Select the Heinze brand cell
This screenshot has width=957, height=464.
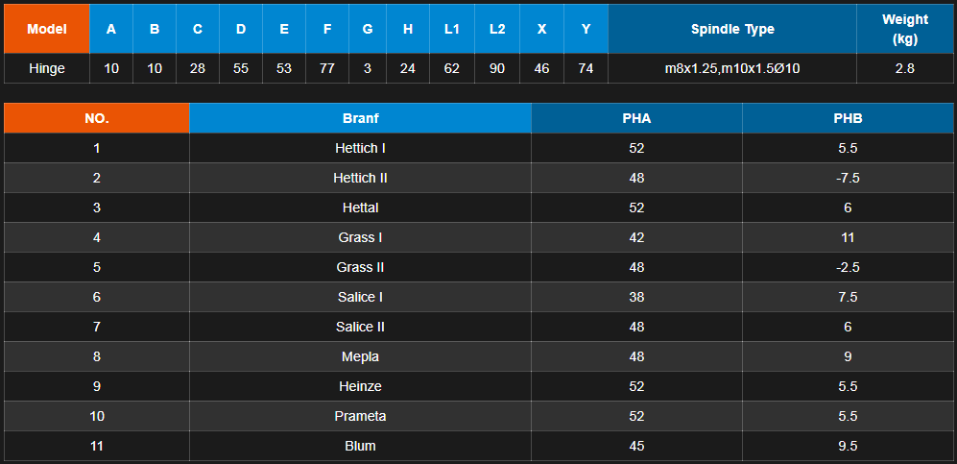[x=361, y=386]
